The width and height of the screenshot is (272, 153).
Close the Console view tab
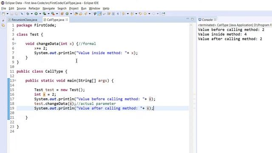(x=215, y=20)
